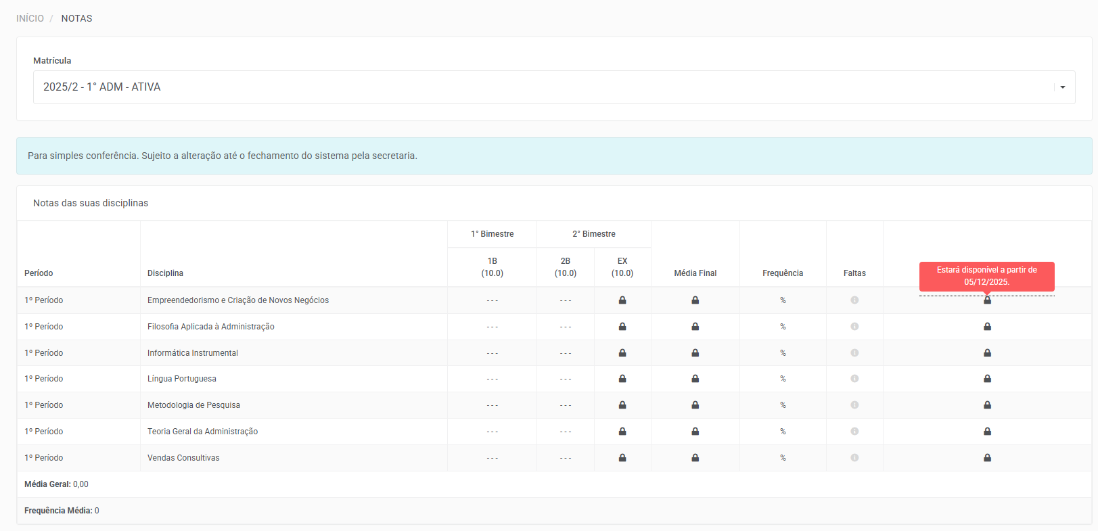Go to INÍCIO breadcrumb link

[x=30, y=18]
